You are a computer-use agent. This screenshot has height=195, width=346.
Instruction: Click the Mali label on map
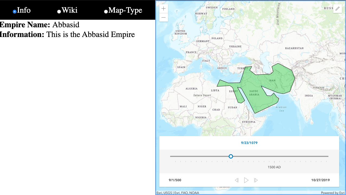(183, 106)
